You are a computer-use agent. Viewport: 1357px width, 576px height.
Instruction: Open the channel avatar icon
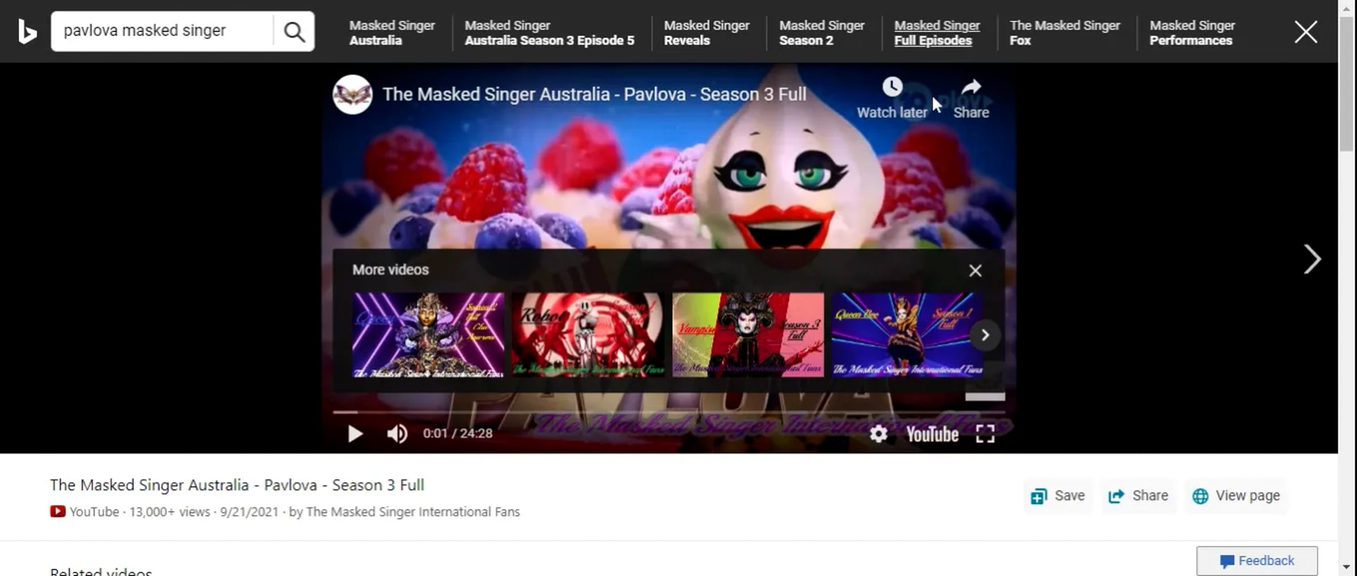[352, 94]
